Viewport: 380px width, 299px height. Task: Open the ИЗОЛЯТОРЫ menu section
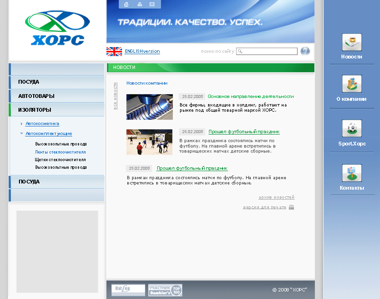pos(57,110)
